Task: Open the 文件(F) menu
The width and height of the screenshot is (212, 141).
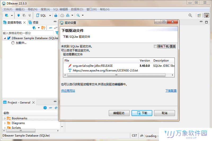Action: (x=8, y=9)
